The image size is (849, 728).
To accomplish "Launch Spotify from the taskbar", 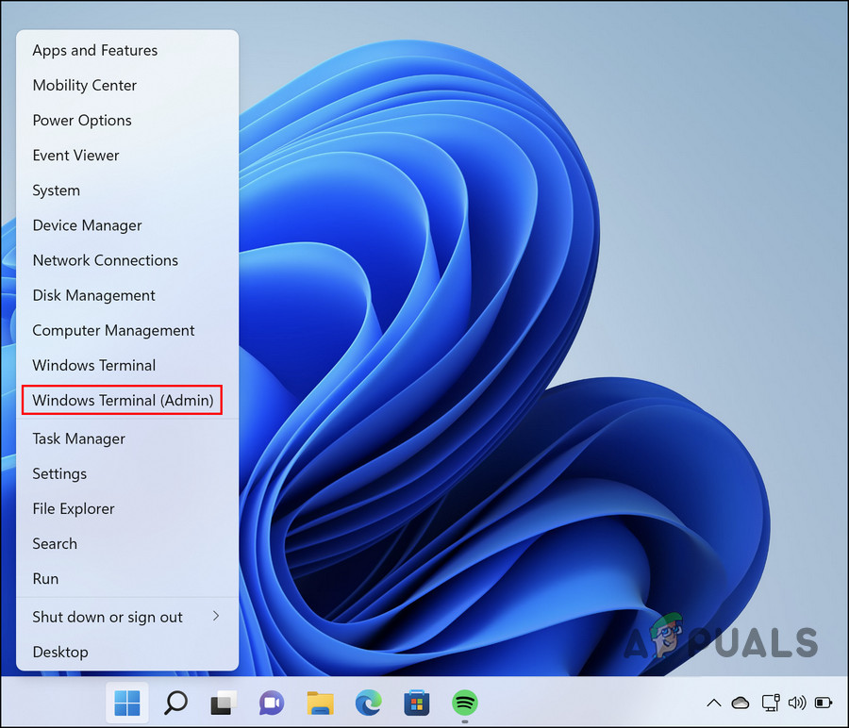I will point(464,703).
